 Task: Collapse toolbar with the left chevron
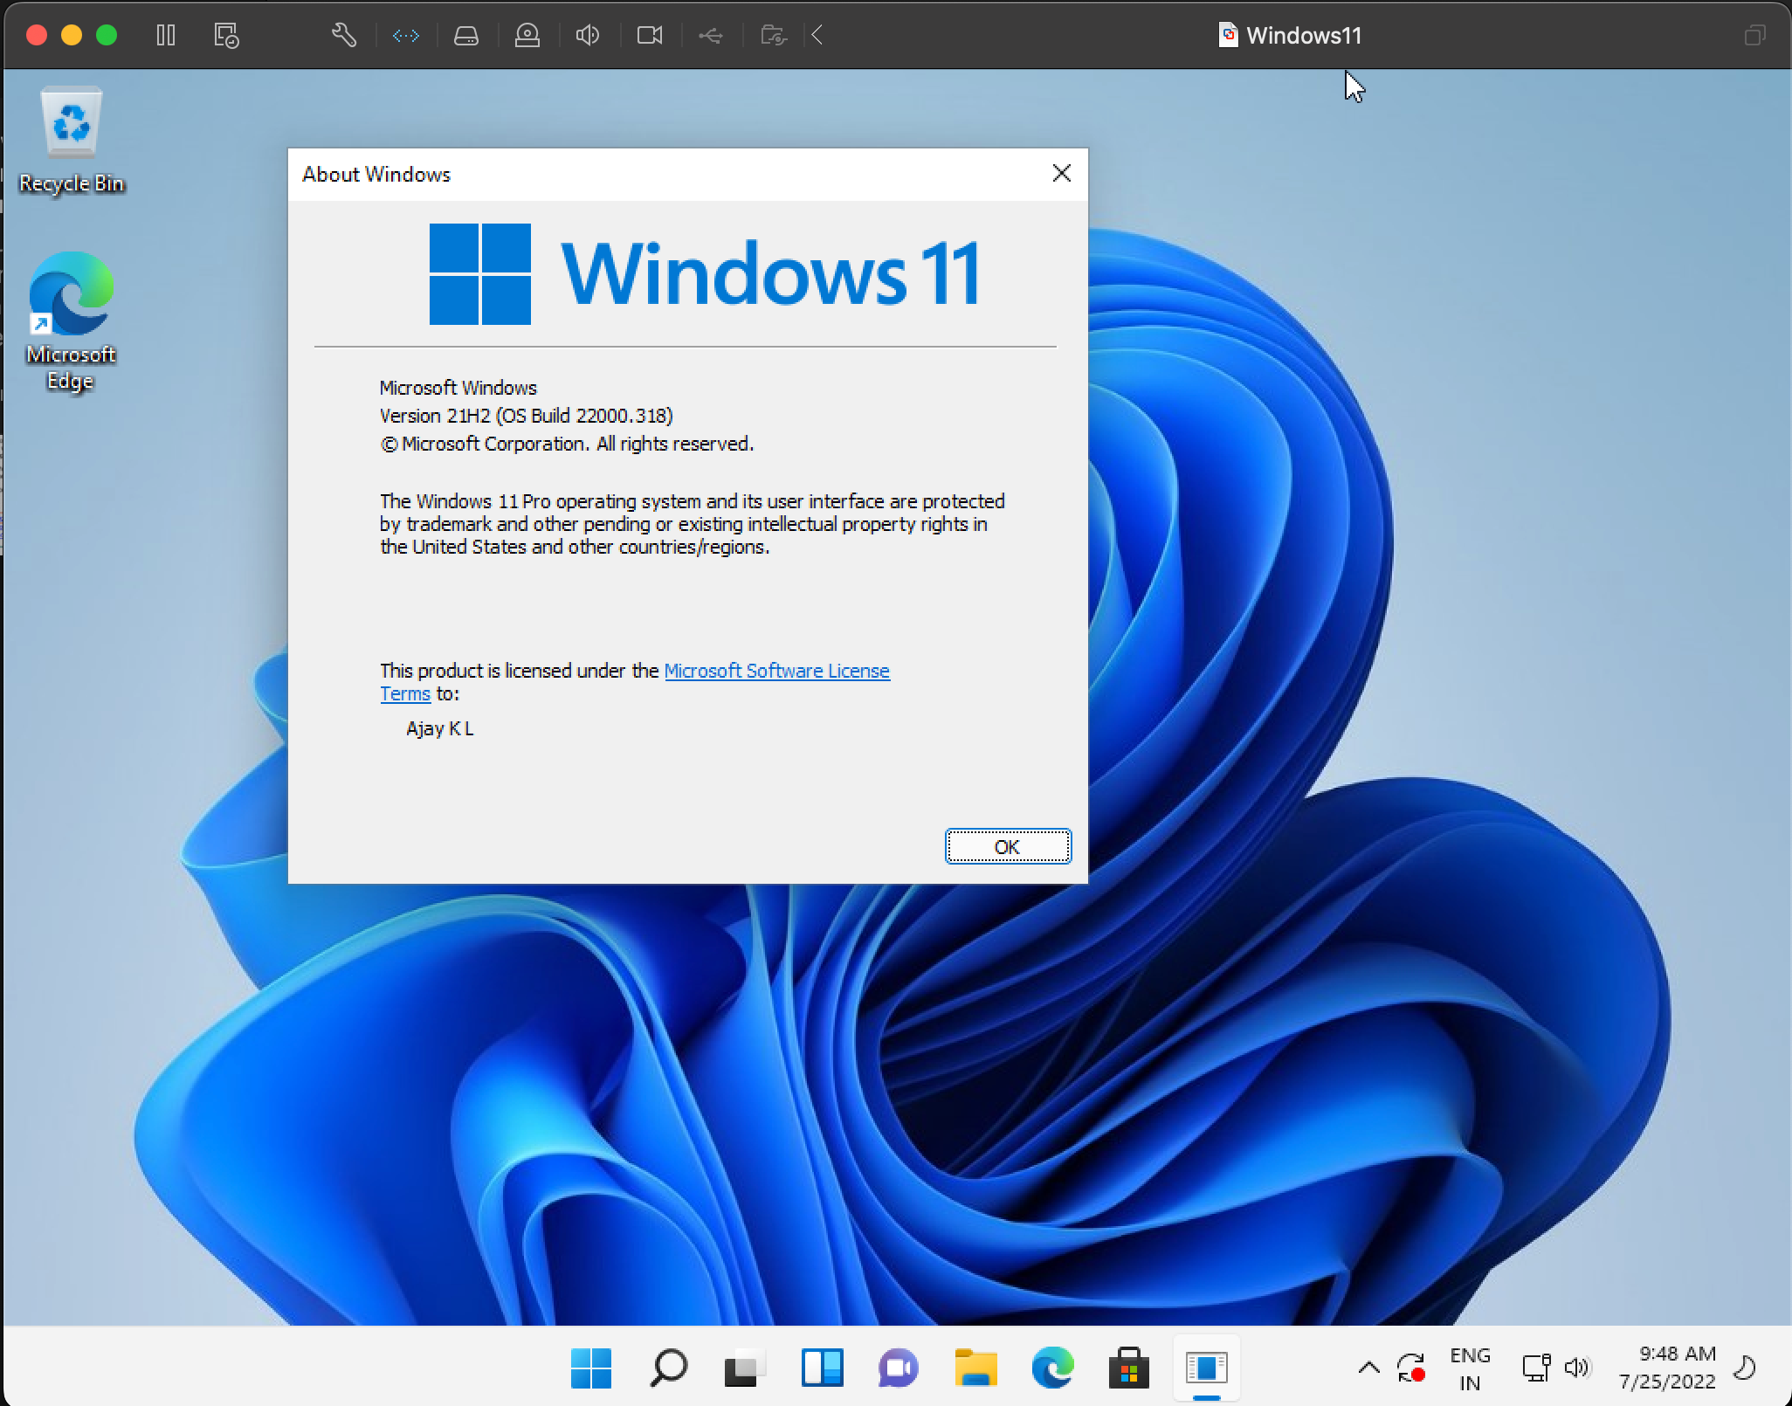pyautogui.click(x=817, y=35)
